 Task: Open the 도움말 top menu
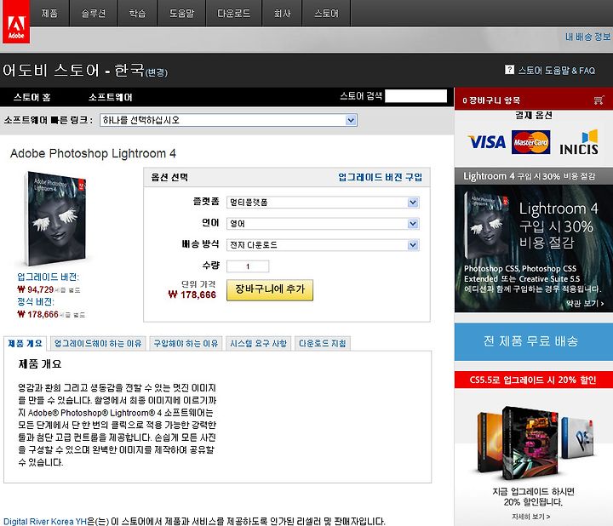181,14
